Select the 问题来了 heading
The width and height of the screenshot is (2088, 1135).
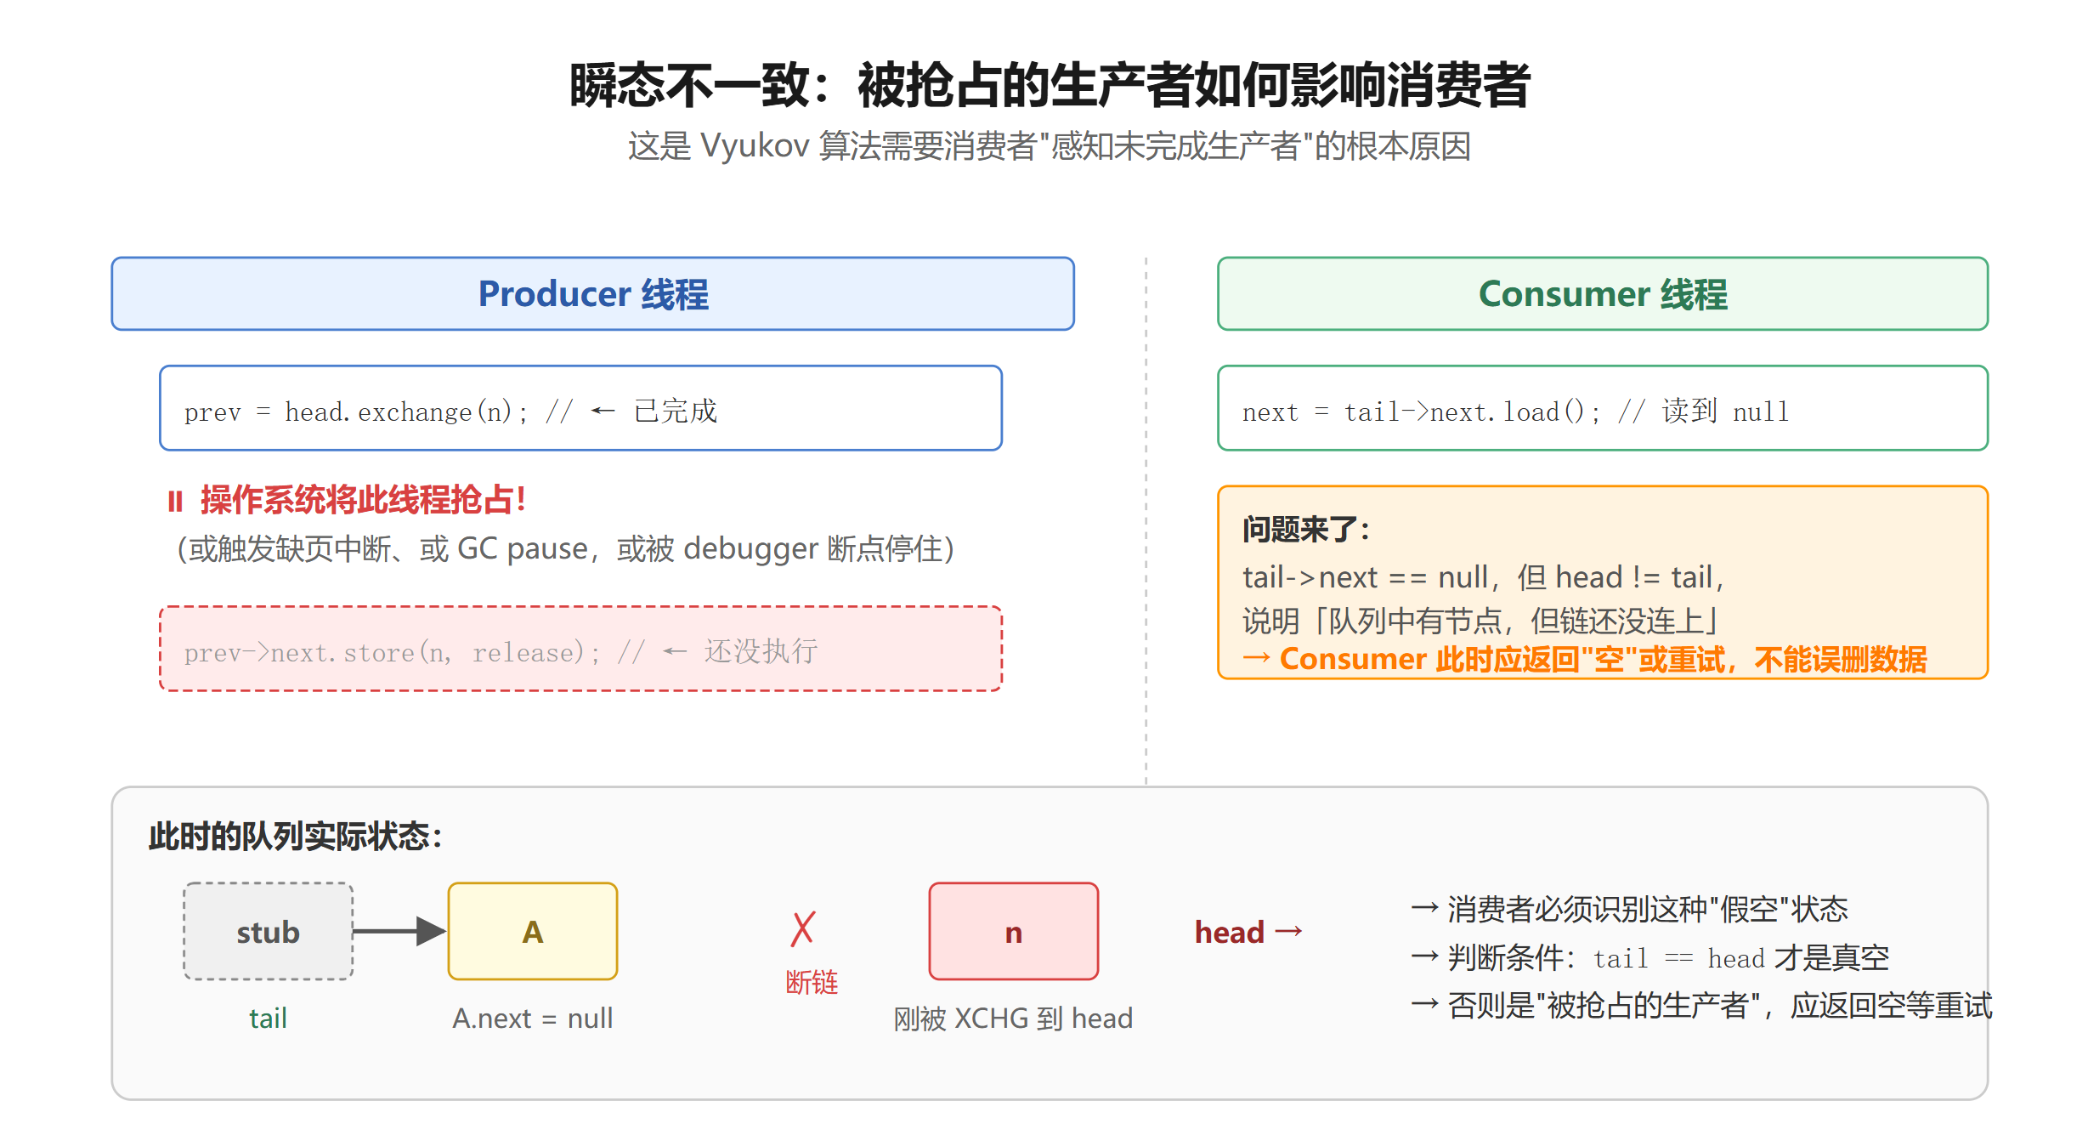tap(1306, 530)
